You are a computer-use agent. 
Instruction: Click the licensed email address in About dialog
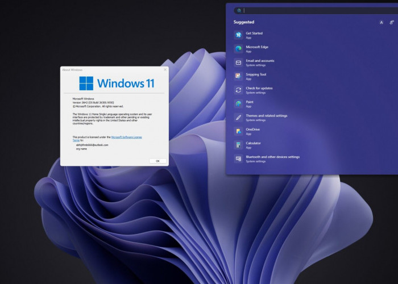(x=92, y=145)
